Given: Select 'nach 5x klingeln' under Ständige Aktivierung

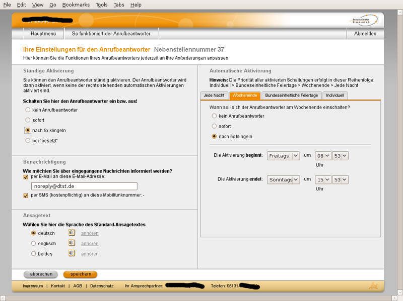Looking at the screenshot, I should (x=28, y=130).
